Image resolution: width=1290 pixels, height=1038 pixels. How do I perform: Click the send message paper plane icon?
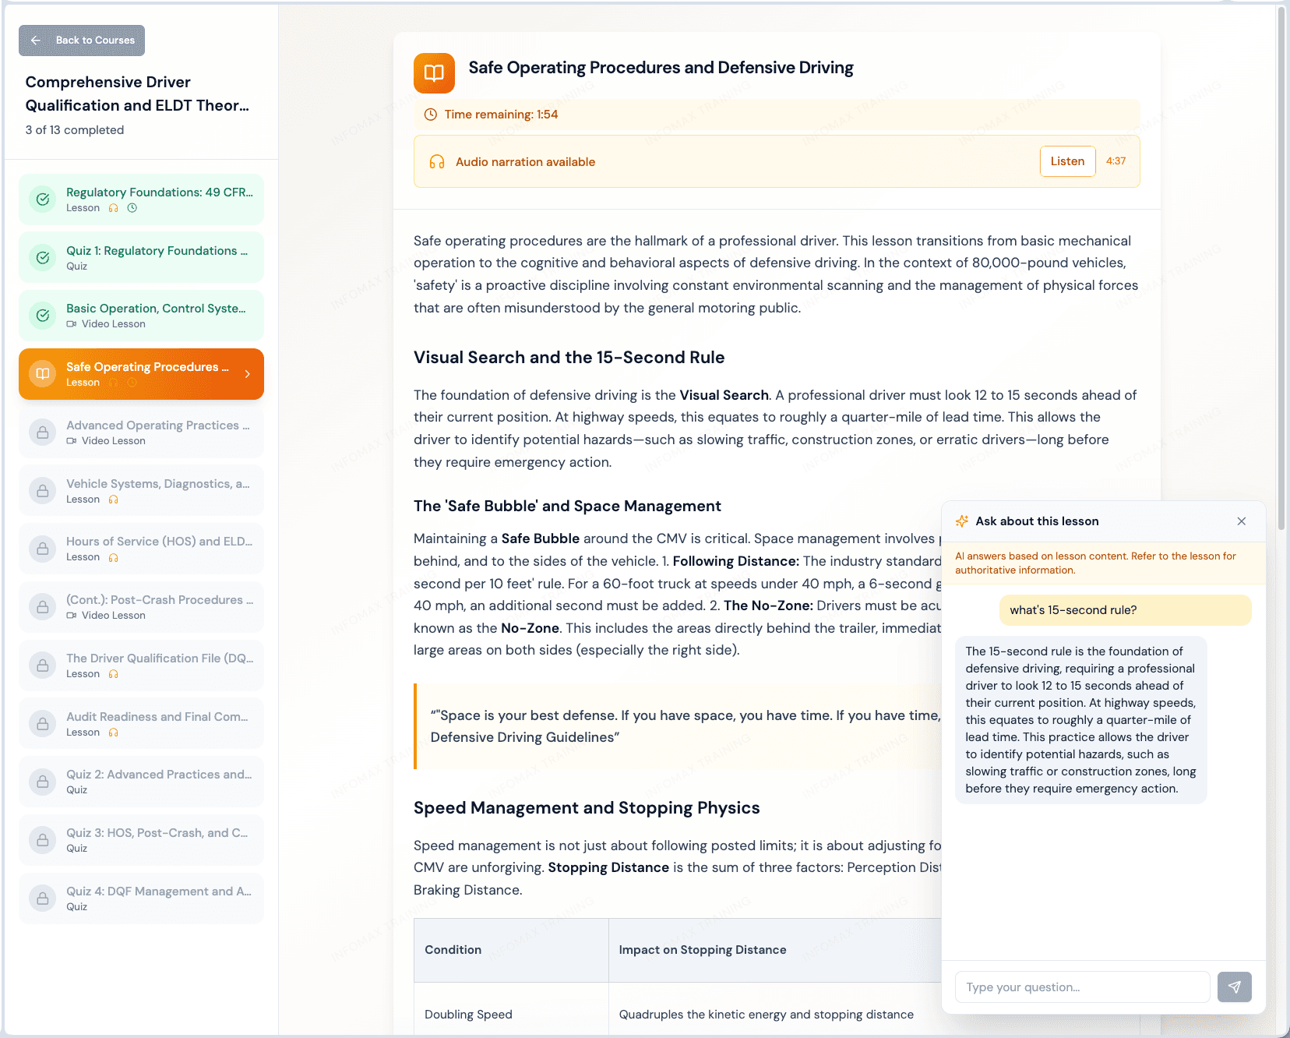coord(1234,987)
